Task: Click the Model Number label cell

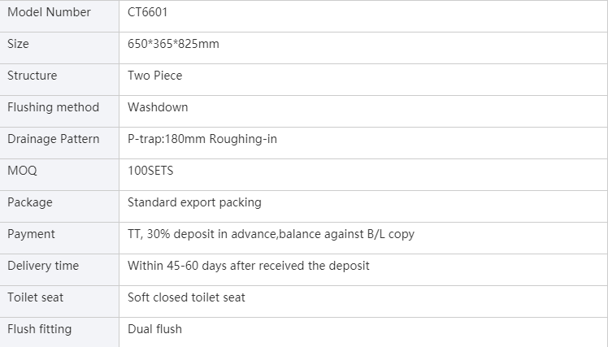Action: pos(59,16)
